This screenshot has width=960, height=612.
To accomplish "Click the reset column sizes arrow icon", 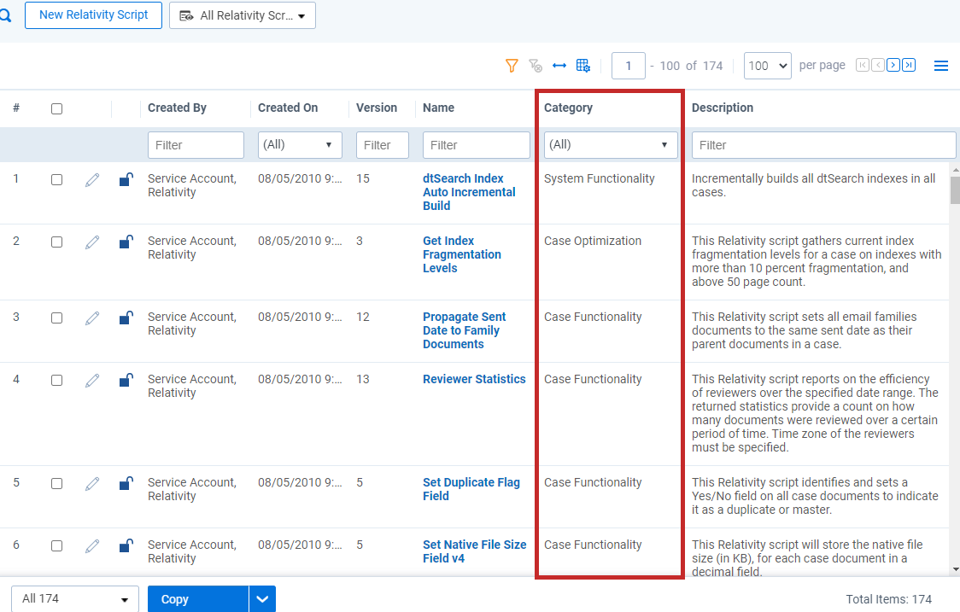I will tap(559, 66).
